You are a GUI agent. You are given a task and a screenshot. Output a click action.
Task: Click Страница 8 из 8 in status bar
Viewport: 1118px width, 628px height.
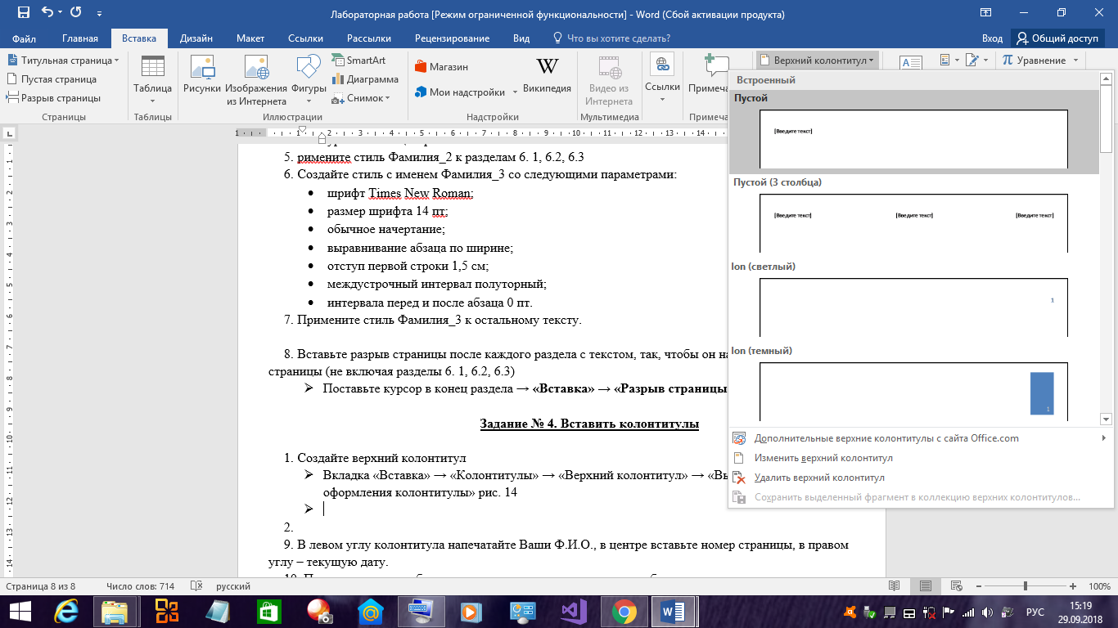point(41,586)
